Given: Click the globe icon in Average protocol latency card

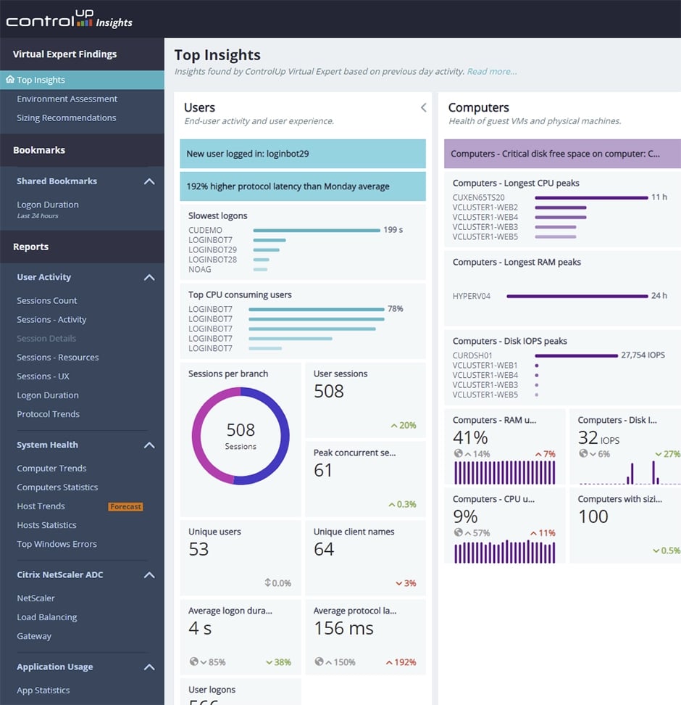Looking at the screenshot, I should click(x=319, y=661).
